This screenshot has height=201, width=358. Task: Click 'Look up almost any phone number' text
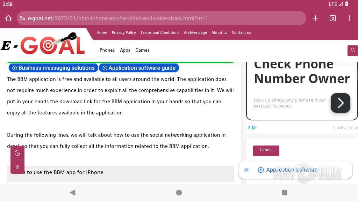click(x=289, y=103)
